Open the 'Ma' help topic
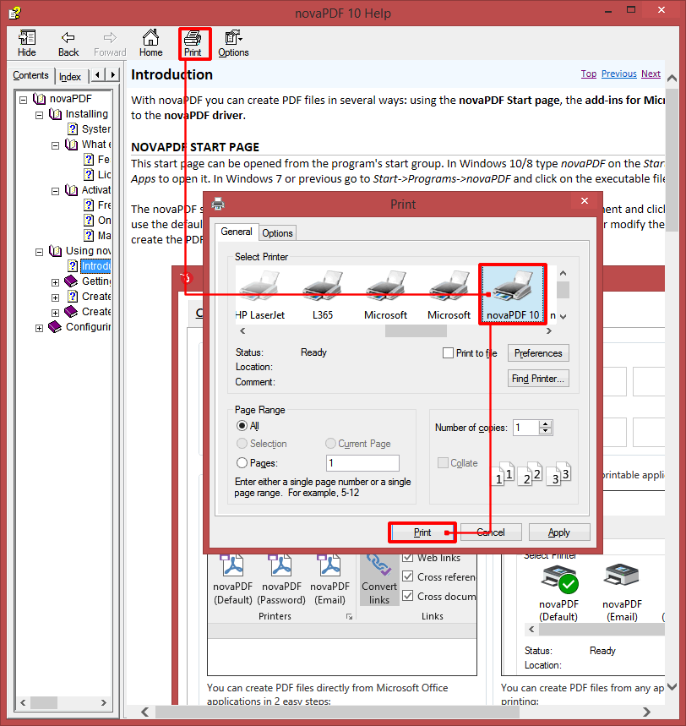 click(97, 236)
